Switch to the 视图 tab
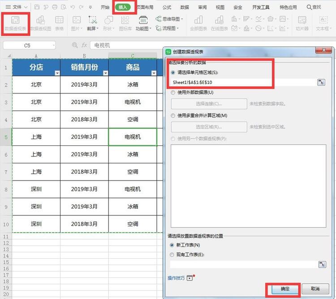 [x=220, y=7]
